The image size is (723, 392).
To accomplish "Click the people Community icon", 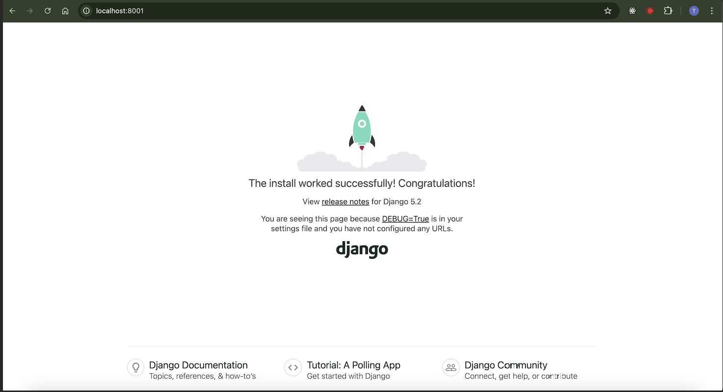I will pyautogui.click(x=451, y=367).
